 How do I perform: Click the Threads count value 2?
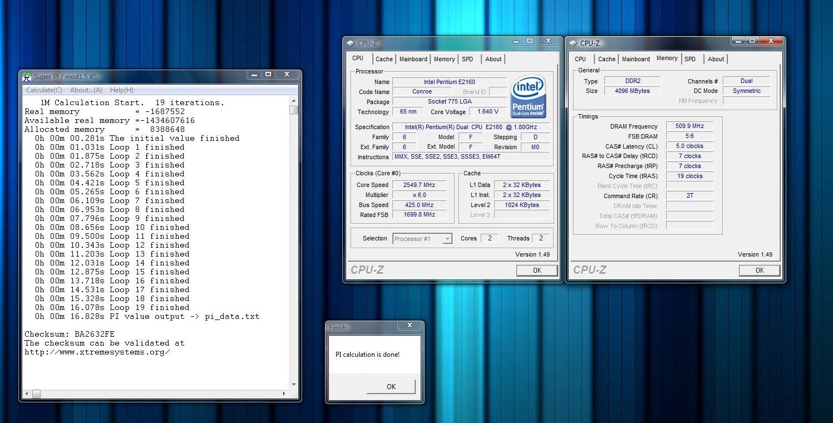click(541, 238)
